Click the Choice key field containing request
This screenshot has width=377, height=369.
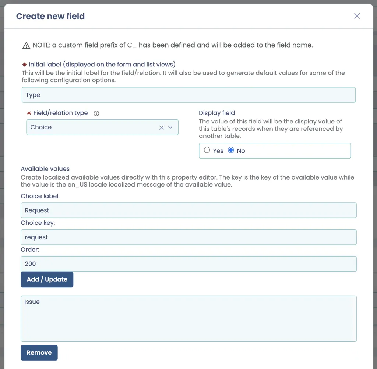(x=188, y=237)
